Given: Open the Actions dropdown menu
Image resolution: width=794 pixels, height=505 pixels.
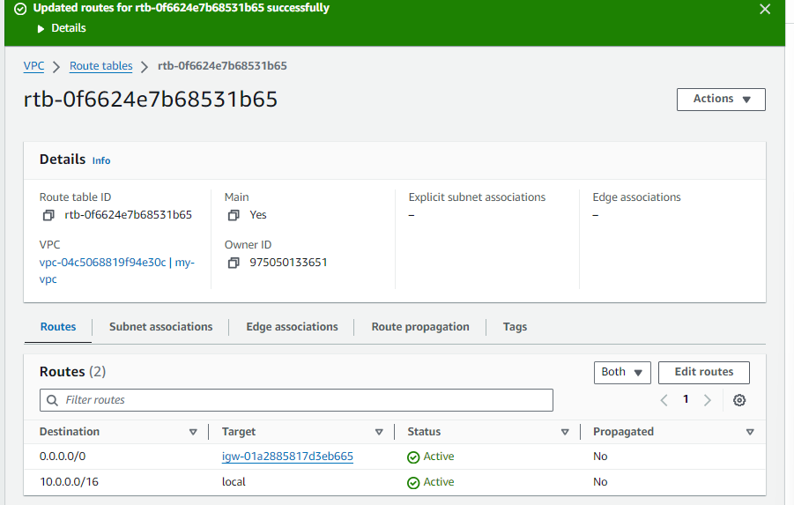Looking at the screenshot, I should click(721, 100).
